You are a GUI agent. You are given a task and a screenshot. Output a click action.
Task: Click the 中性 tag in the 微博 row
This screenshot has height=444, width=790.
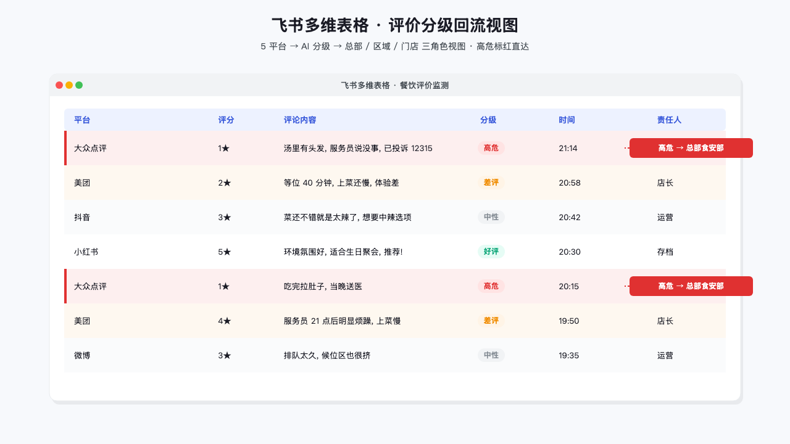(x=491, y=355)
